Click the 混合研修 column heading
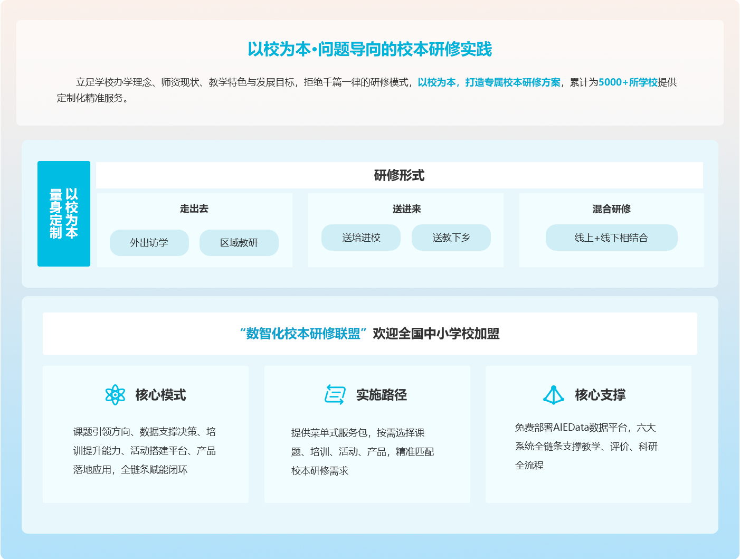This screenshot has height=559, width=740. point(611,209)
